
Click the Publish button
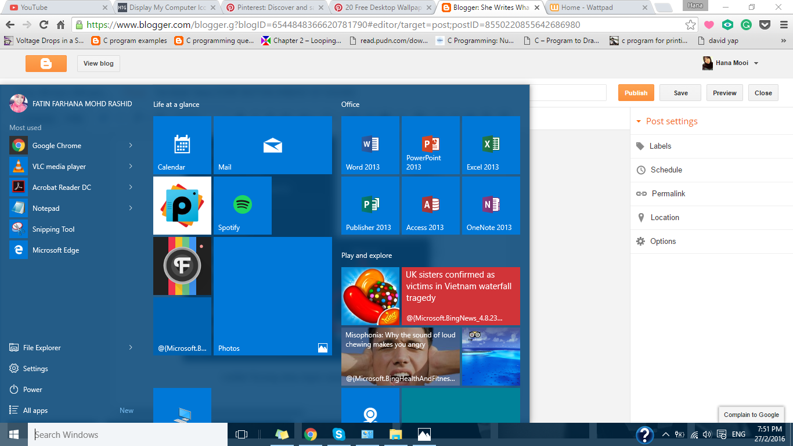636,93
